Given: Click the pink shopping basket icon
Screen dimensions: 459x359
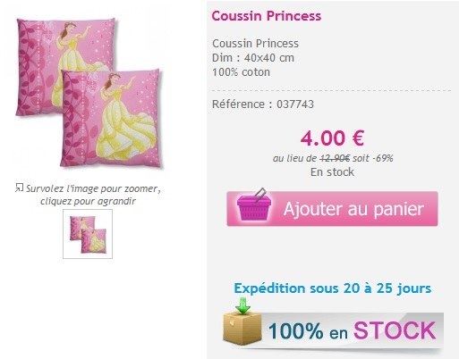Looking at the screenshot, I should pos(254,205).
